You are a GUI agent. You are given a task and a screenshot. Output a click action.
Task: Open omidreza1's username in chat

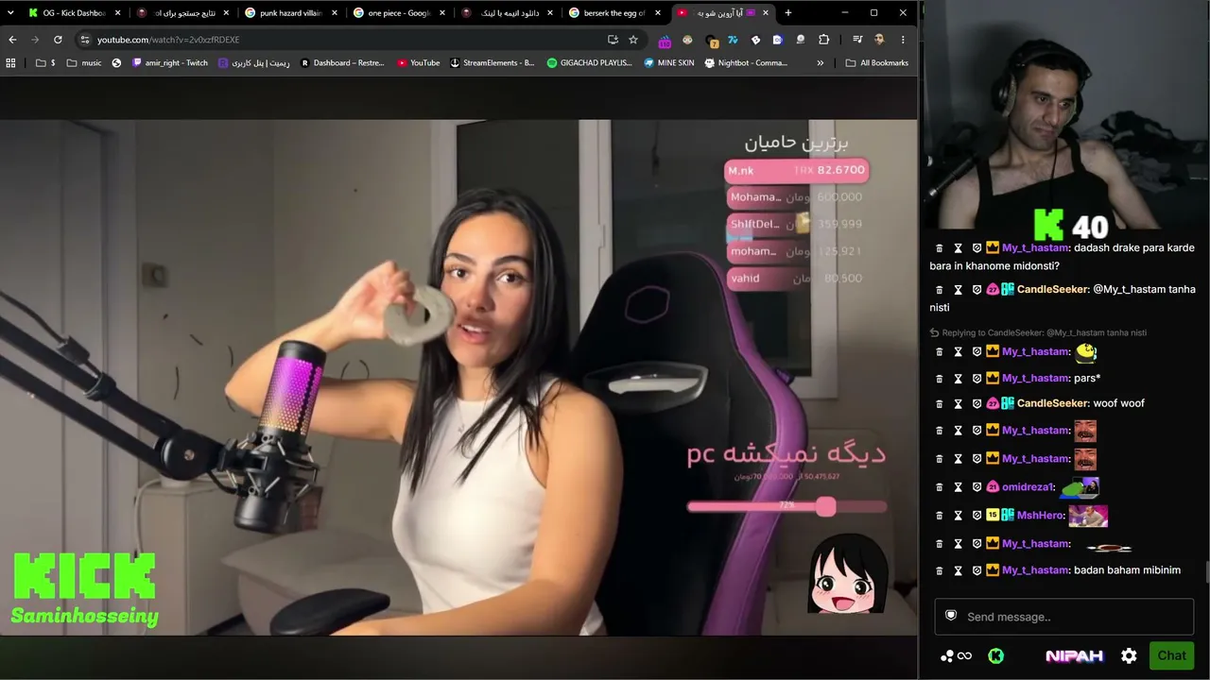click(x=1028, y=487)
